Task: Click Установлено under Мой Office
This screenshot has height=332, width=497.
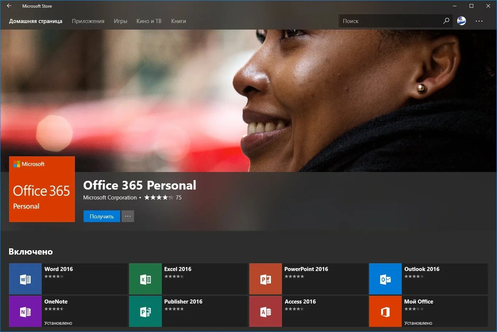Action: pyautogui.click(x=418, y=323)
